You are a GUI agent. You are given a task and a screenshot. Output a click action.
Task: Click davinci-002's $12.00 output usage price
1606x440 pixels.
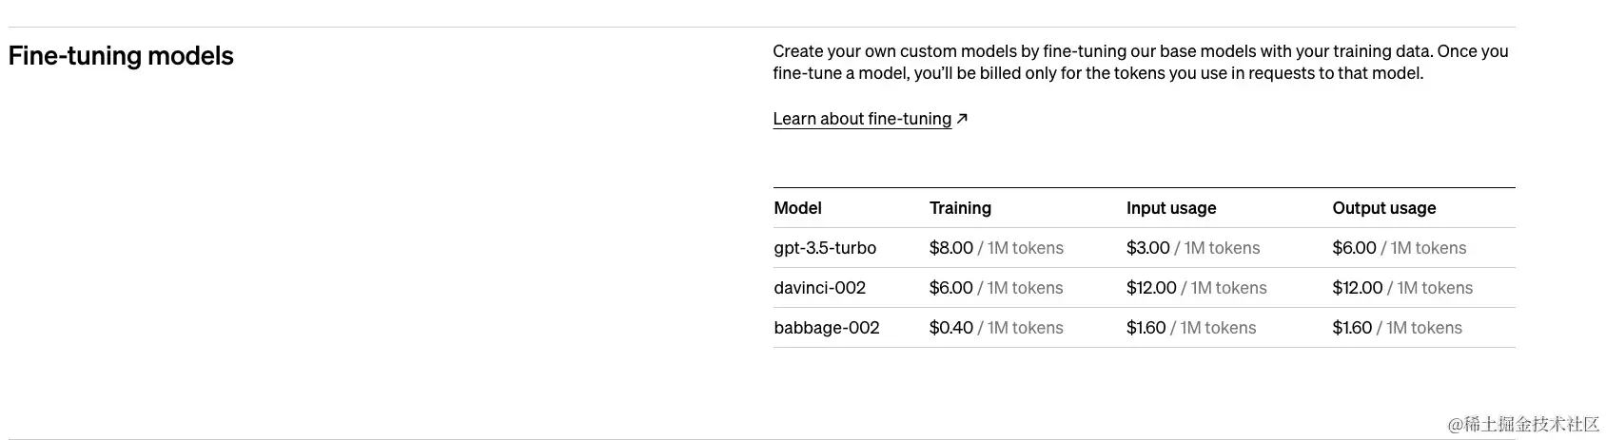tap(1358, 288)
